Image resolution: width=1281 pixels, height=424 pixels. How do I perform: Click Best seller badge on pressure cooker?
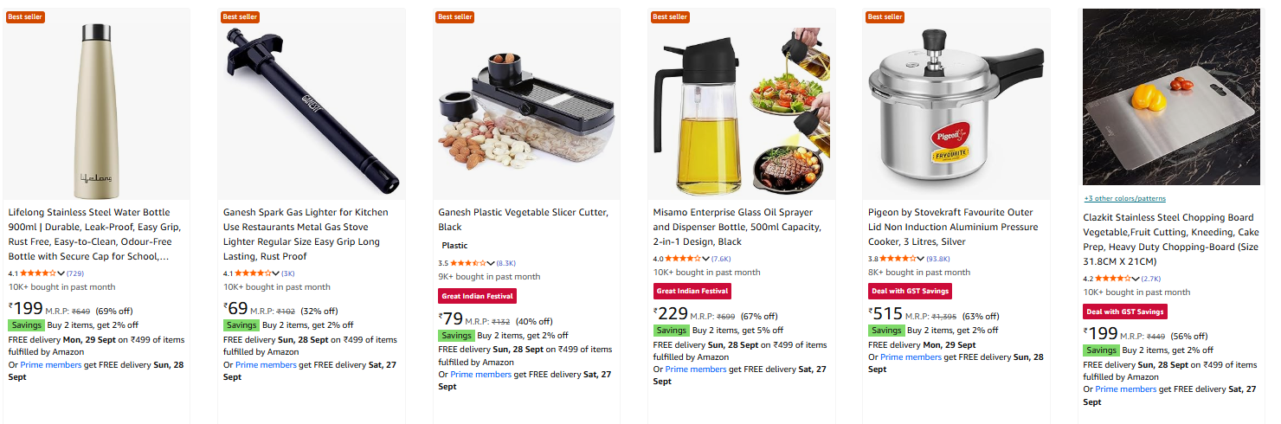[885, 17]
